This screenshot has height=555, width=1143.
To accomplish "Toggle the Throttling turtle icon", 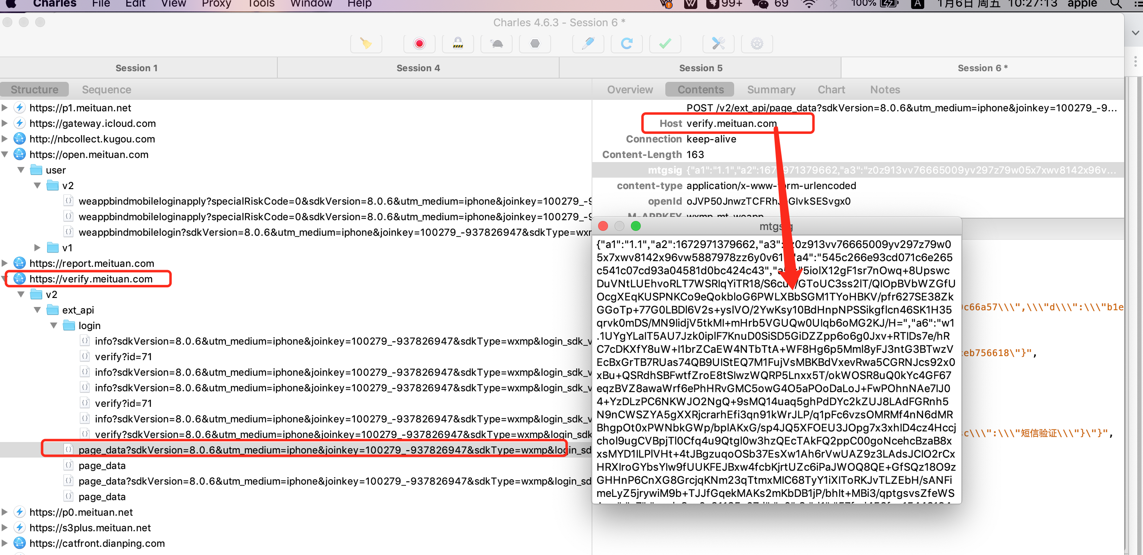I will pyautogui.click(x=497, y=43).
